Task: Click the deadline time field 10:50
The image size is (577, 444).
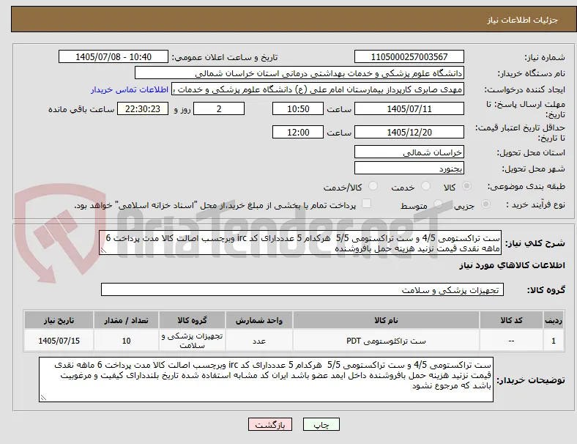Action: click(x=298, y=108)
